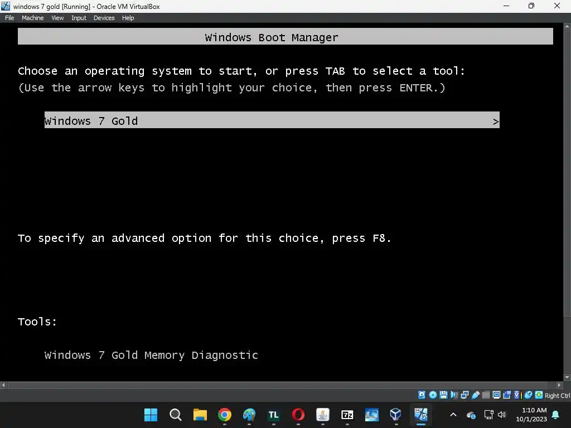Select the Windows 7 Gold boot entry

click(x=272, y=120)
